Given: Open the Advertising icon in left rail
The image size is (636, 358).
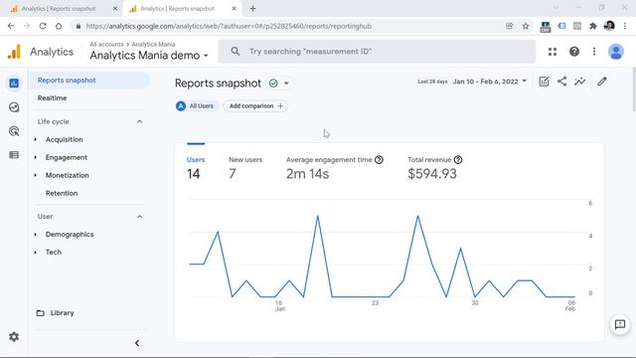Looking at the screenshot, I should (14, 131).
